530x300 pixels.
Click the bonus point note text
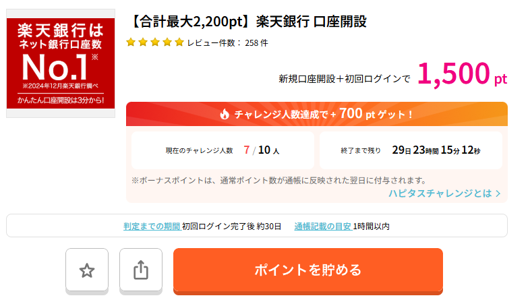click(279, 181)
